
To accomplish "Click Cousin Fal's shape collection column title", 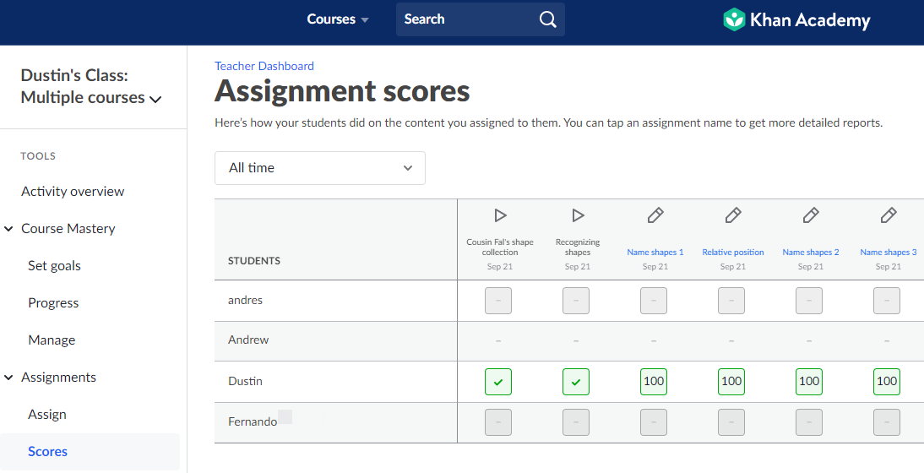I will 500,247.
